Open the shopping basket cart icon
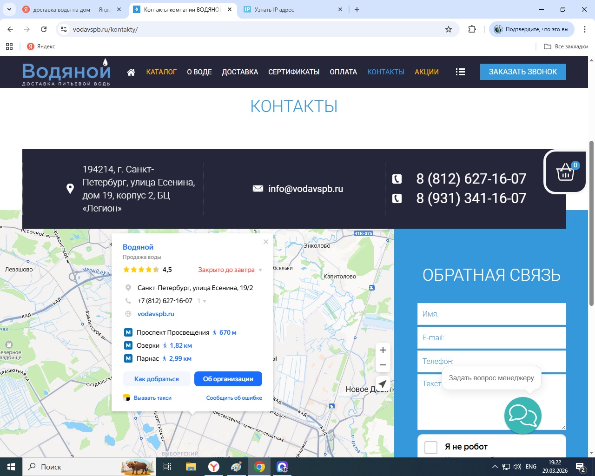Viewport: 595px width, 476px height. click(x=565, y=172)
